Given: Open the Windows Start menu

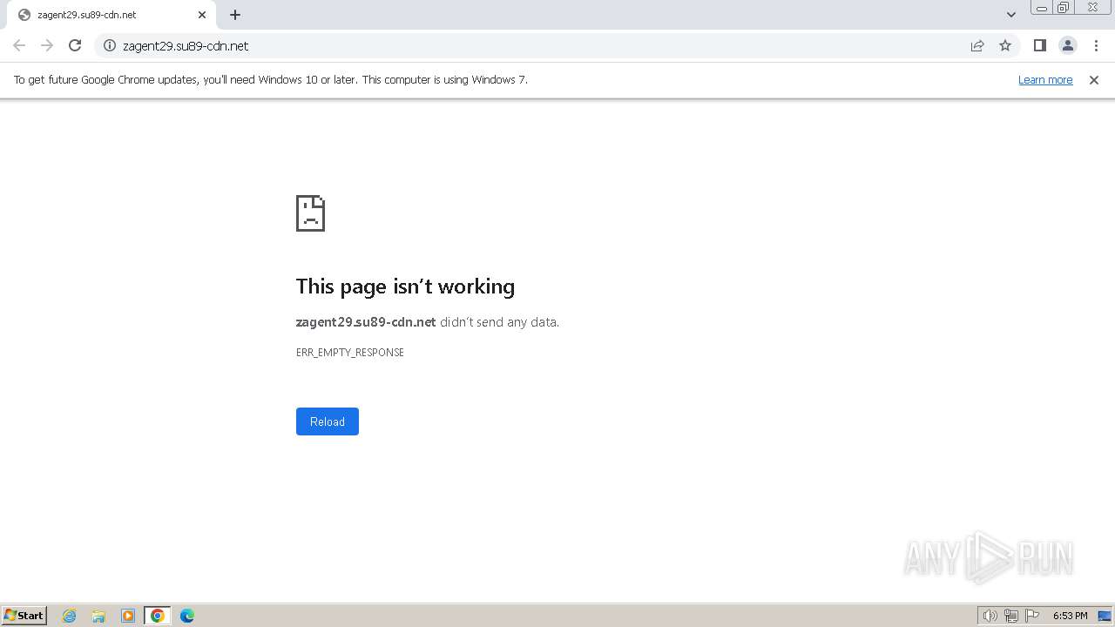Looking at the screenshot, I should (x=24, y=616).
